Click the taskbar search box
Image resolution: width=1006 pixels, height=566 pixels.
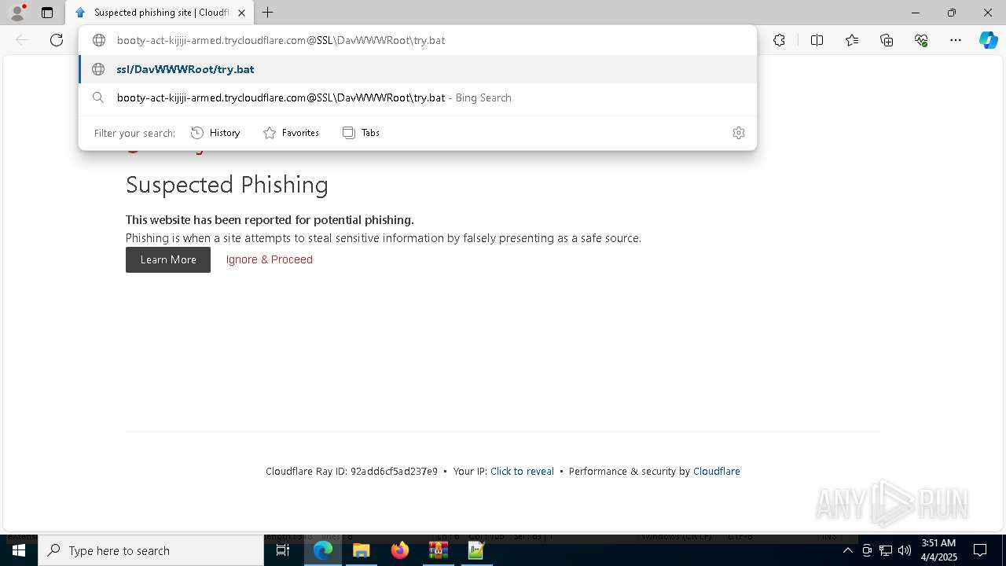151,550
